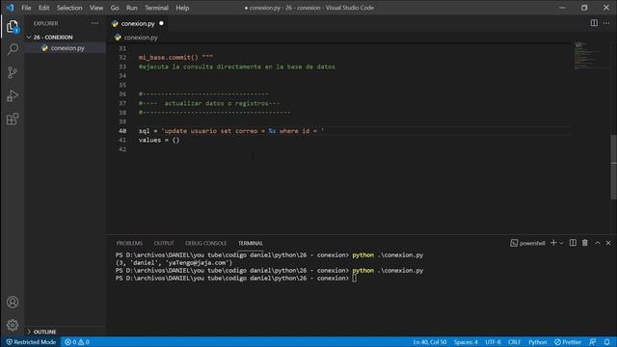Screen dimensions: 617x347
Task: Switch to the TERMINAL tab
Action: pyautogui.click(x=251, y=243)
